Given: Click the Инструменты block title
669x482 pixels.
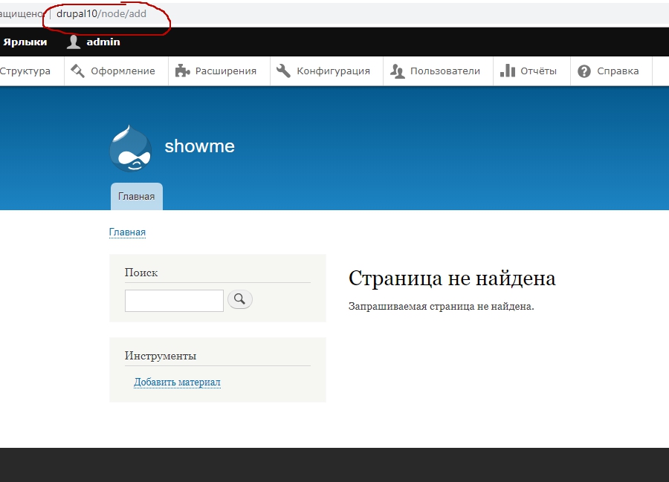Looking at the screenshot, I should [161, 356].
